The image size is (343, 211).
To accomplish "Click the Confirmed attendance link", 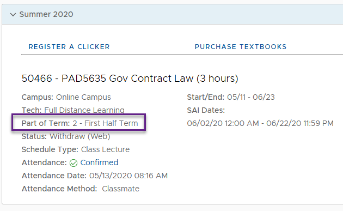I will pyautogui.click(x=99, y=162).
